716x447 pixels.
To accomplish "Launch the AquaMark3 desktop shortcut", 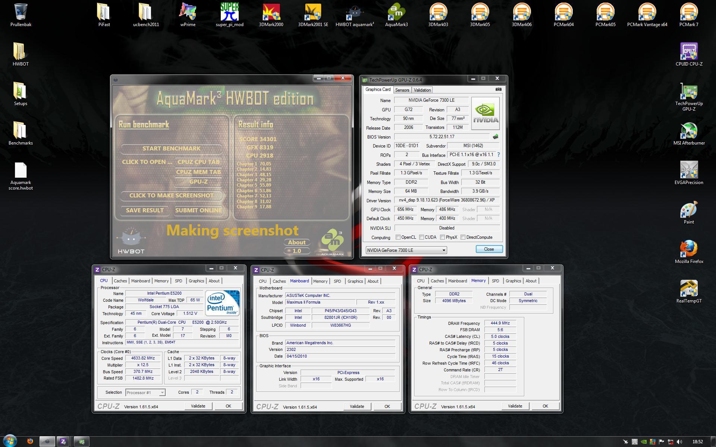I will click(396, 15).
